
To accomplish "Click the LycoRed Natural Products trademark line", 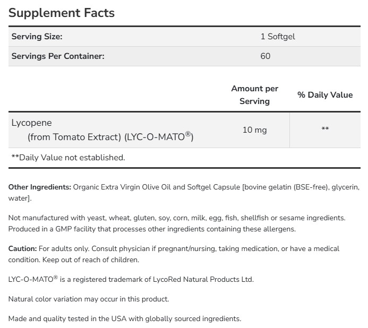I will coord(131,279).
